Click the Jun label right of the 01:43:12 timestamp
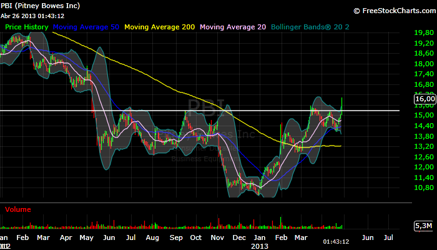The width and height of the screenshot is (437, 250). point(368,237)
